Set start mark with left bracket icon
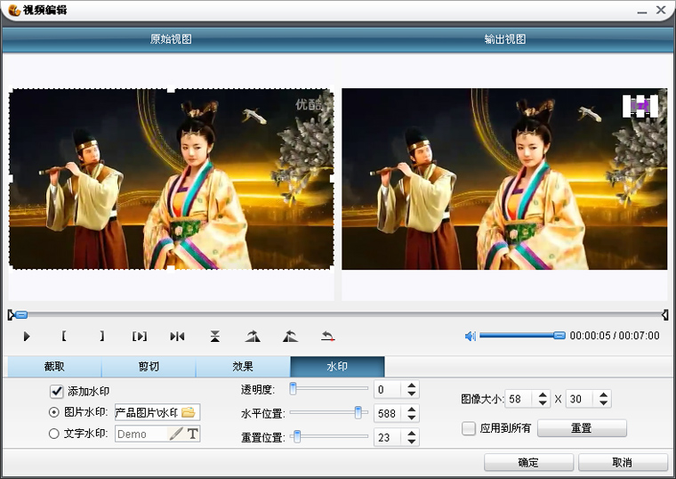The width and height of the screenshot is (676, 479). tap(64, 336)
